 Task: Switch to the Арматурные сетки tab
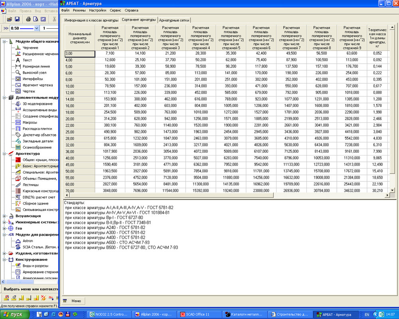coord(174,20)
